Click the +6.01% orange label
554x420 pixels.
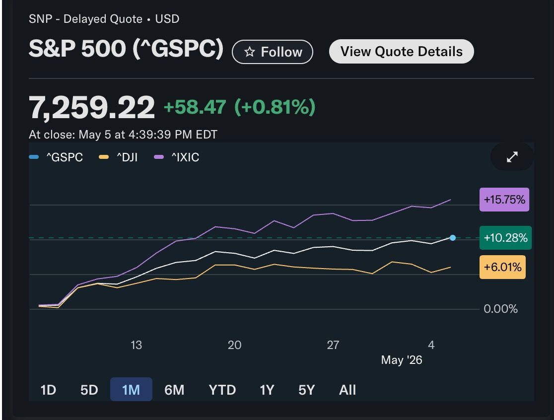click(x=502, y=267)
